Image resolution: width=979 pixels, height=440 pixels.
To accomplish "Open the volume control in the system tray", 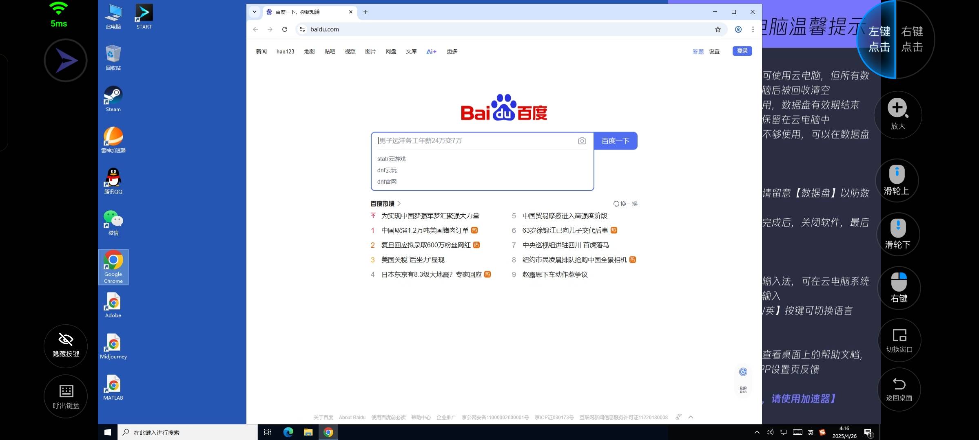I will click(x=770, y=432).
